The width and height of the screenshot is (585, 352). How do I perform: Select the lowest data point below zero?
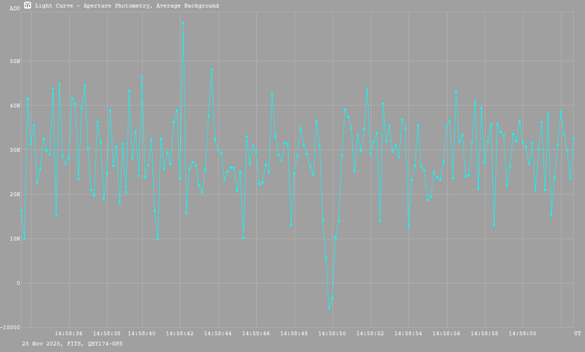[329, 309]
